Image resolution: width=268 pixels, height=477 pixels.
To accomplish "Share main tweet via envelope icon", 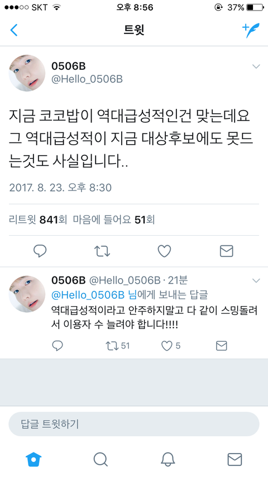I will (x=226, y=251).
